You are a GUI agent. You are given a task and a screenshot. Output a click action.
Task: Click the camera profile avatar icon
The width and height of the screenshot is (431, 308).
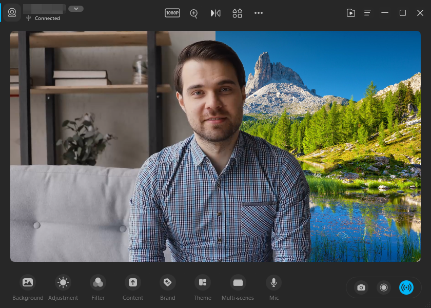click(x=12, y=13)
